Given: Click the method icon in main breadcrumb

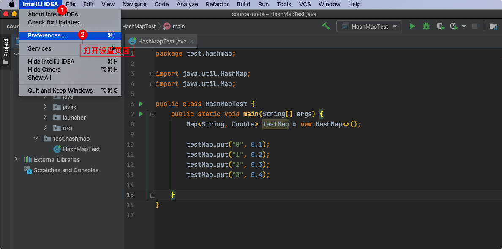Looking at the screenshot, I should [166, 27].
